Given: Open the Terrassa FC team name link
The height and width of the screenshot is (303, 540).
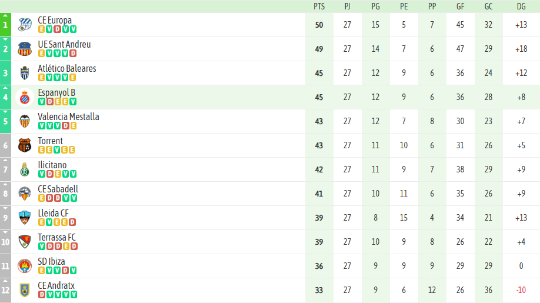Looking at the screenshot, I should [x=56, y=237].
